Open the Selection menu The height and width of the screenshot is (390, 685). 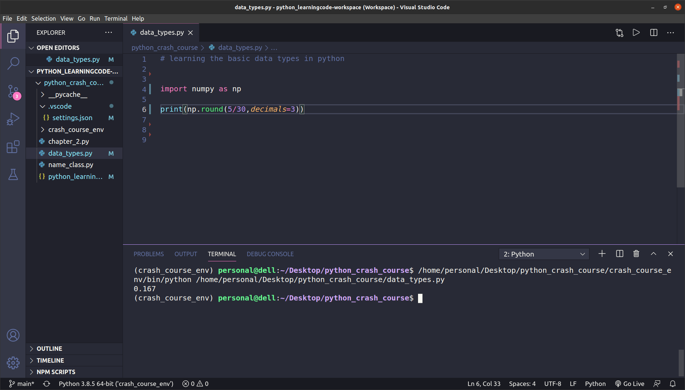[43, 18]
